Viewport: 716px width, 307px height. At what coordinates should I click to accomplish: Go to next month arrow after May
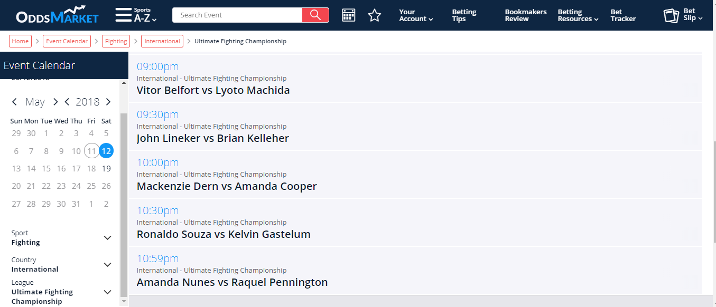[x=55, y=102]
